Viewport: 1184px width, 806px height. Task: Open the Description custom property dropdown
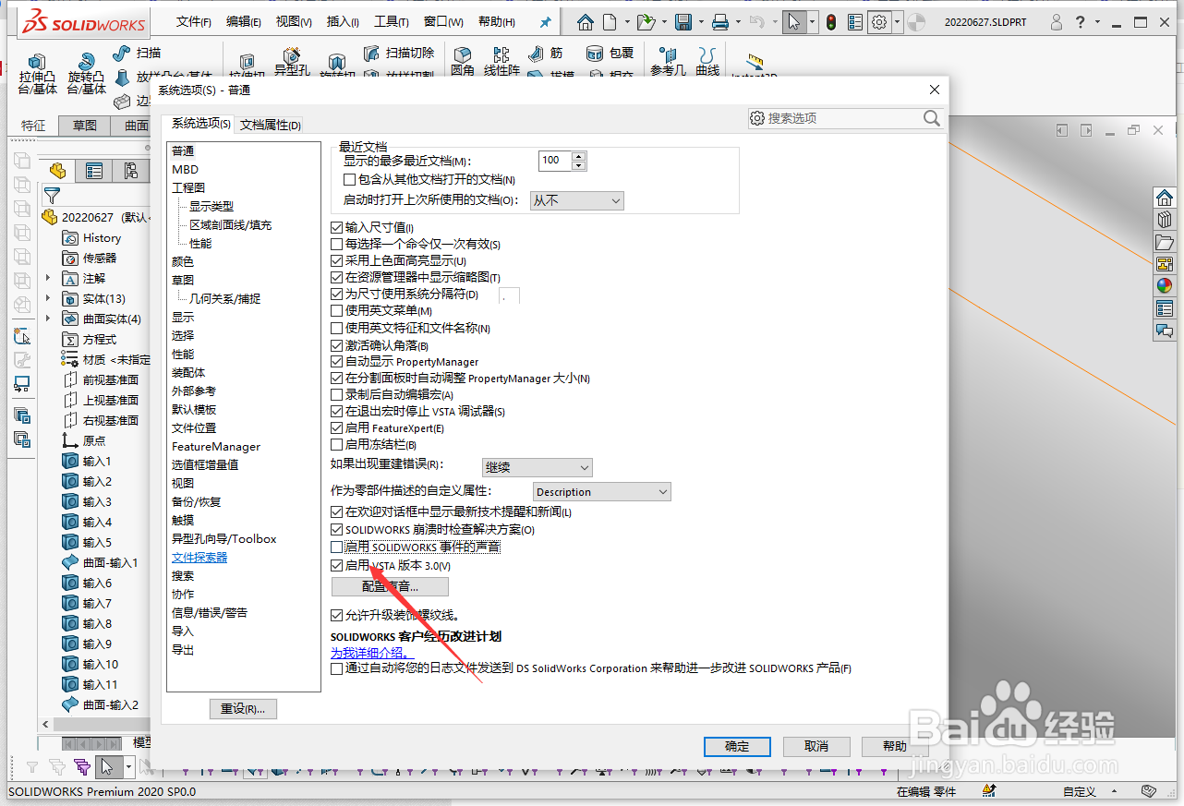click(x=602, y=492)
